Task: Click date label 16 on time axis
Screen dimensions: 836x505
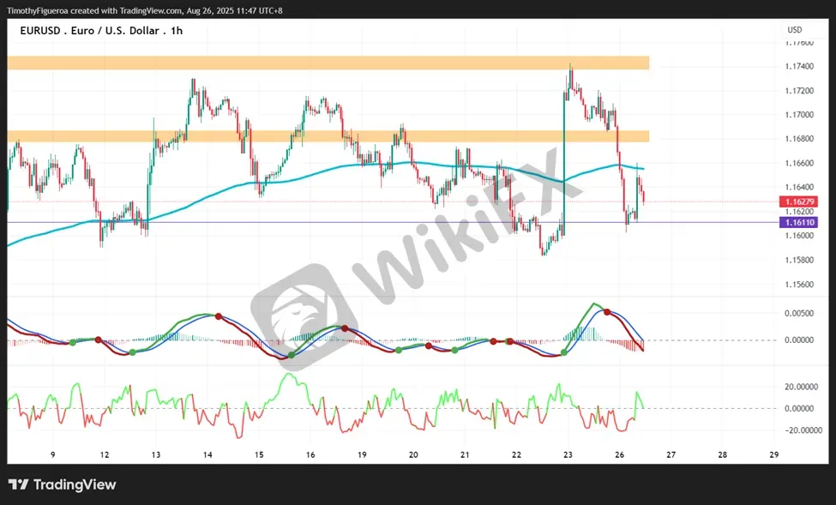Action: pos(310,455)
